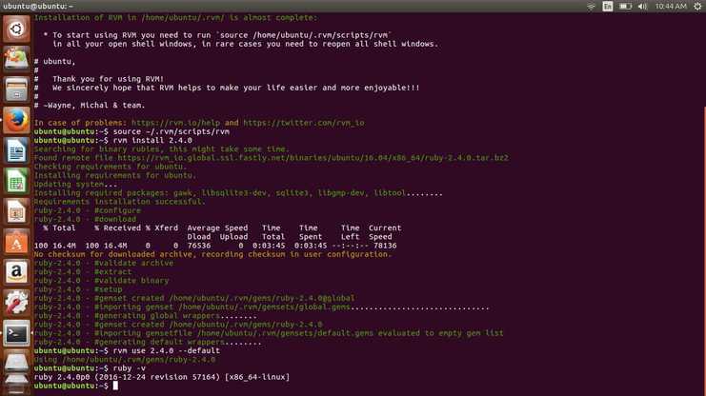Click the 'ruby-2.4.0 - #setup' line
This screenshot has height=396, width=706.
pyautogui.click(x=78, y=289)
